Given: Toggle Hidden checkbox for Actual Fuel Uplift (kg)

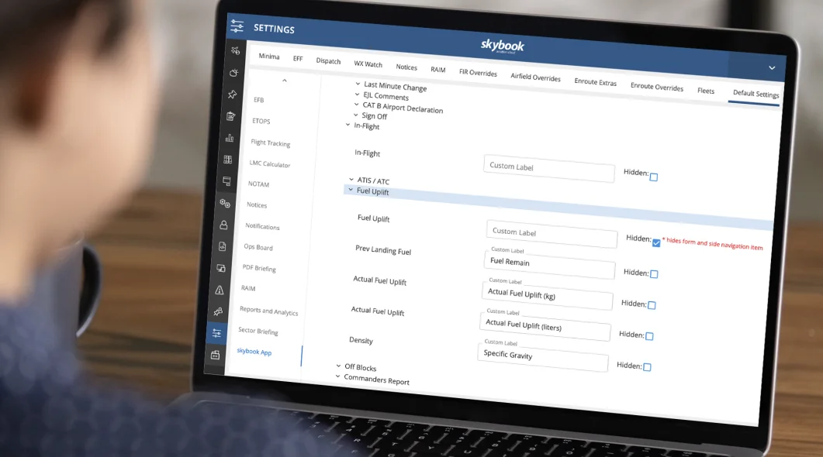Looking at the screenshot, I should [x=652, y=305].
